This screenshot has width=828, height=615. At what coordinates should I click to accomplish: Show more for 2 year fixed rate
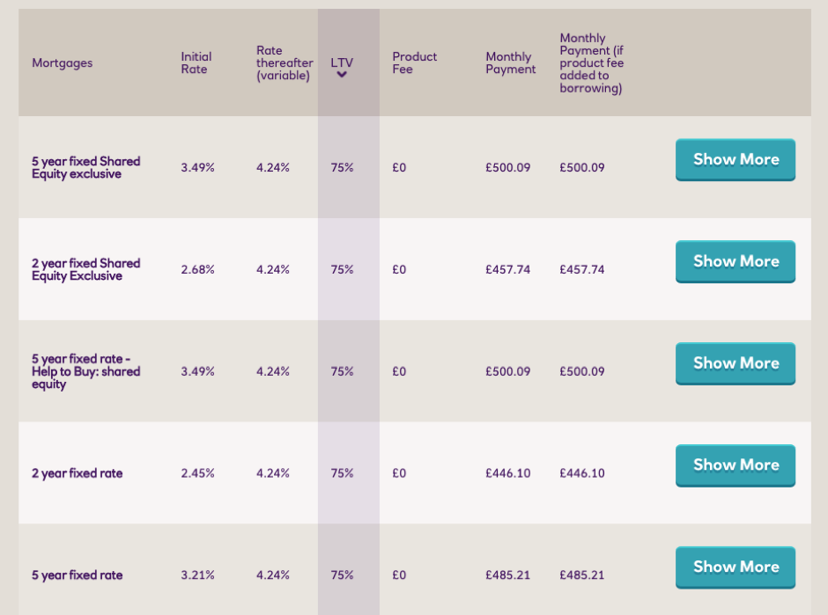735,465
